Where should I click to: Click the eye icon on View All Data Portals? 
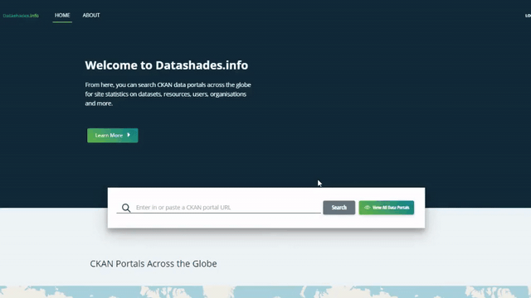pos(367,208)
